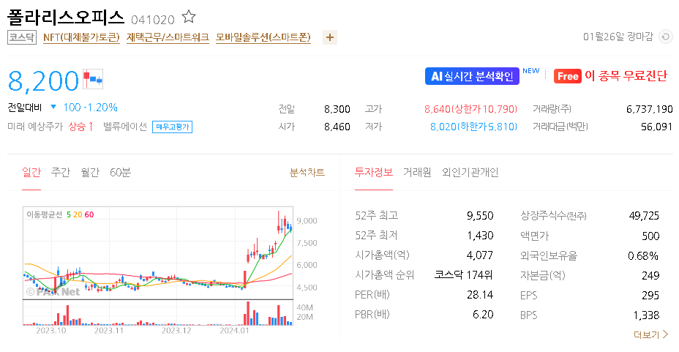Click the plus button to show more themes

tap(329, 37)
